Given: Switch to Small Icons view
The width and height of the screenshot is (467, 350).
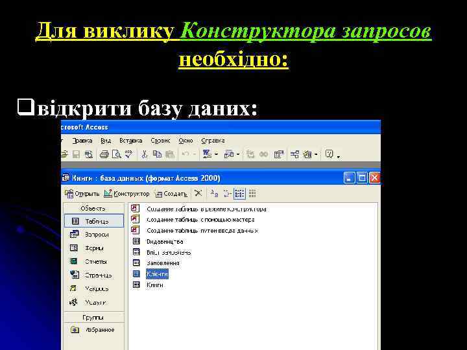Looking at the screenshot, I should point(227,194).
